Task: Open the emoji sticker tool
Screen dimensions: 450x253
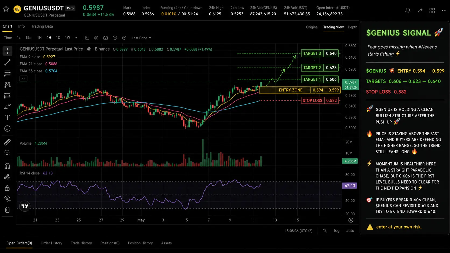Action: click(8, 129)
